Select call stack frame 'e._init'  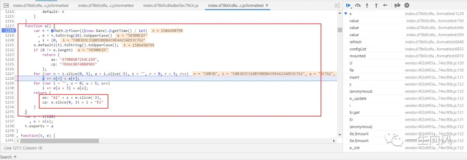click(x=405, y=148)
